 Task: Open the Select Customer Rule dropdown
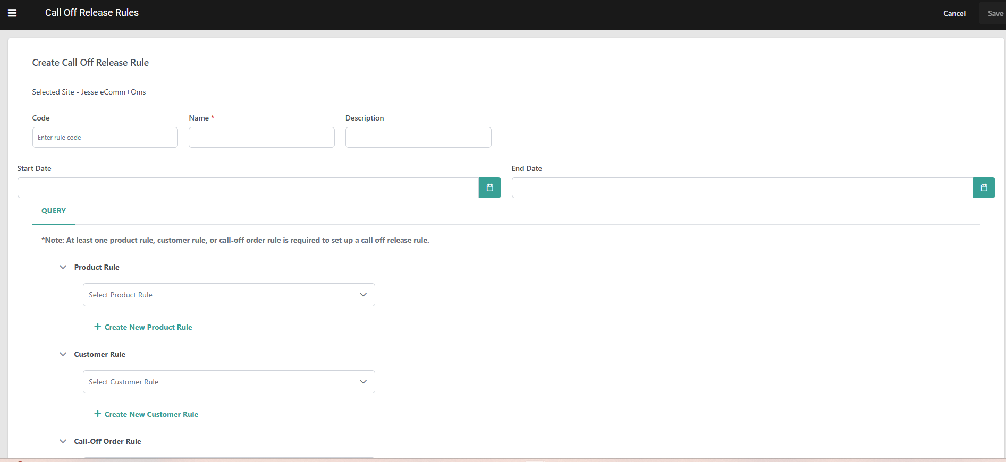pyautogui.click(x=229, y=382)
